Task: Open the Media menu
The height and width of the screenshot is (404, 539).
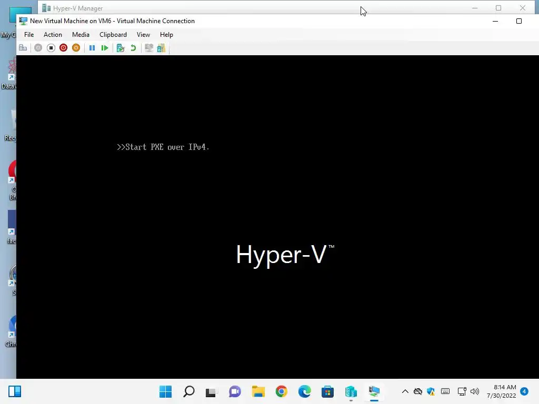Action: tap(81, 35)
